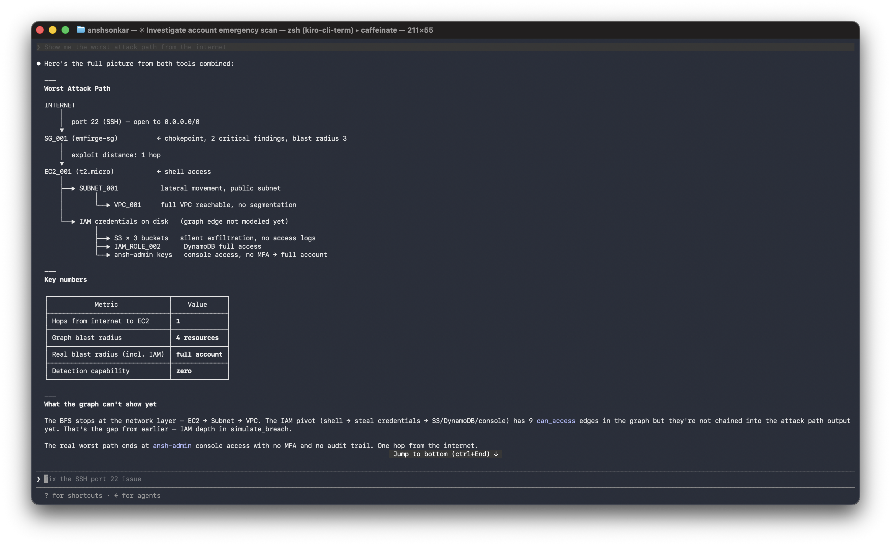891x546 pixels.
Task: Click the green zoom window button
Action: pos(65,30)
